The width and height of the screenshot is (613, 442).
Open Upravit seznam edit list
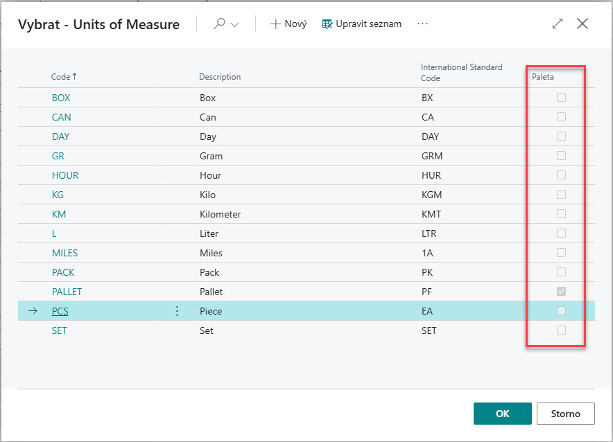361,24
